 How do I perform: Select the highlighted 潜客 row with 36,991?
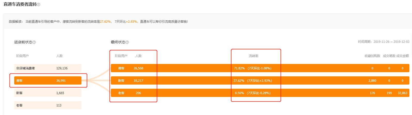(48, 80)
